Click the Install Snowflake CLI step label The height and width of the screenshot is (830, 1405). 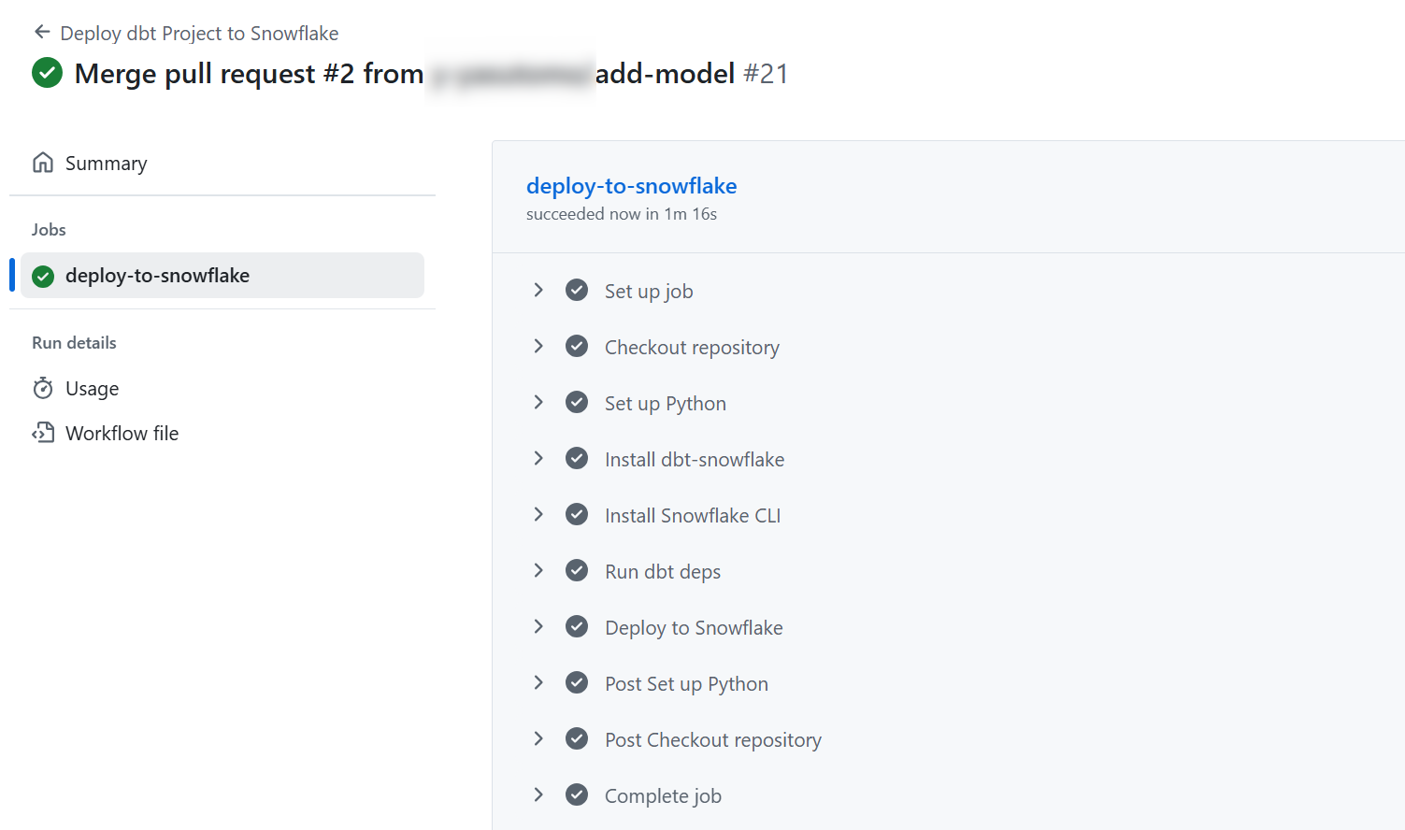692,516
